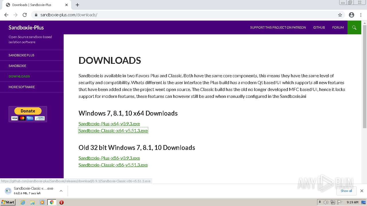Download Sandboxie-Plus-x64-v0.9.3.exe
Screen dimensions: 367x206
tap(109, 124)
